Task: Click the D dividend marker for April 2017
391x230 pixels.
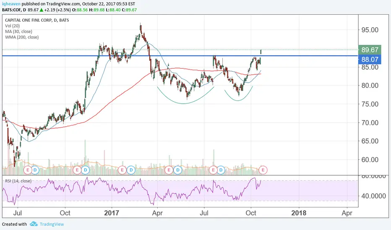Action: 178,170
